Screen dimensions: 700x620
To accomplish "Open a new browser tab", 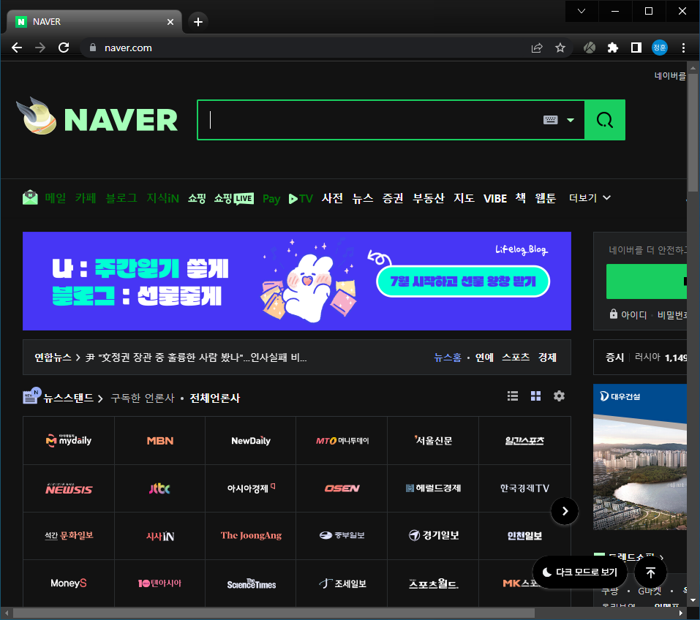I will click(x=197, y=21).
